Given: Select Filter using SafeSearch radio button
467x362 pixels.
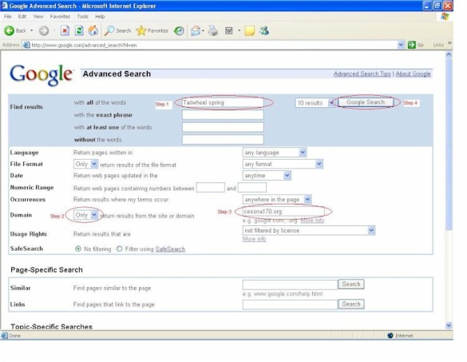Looking at the screenshot, I should [120, 249].
